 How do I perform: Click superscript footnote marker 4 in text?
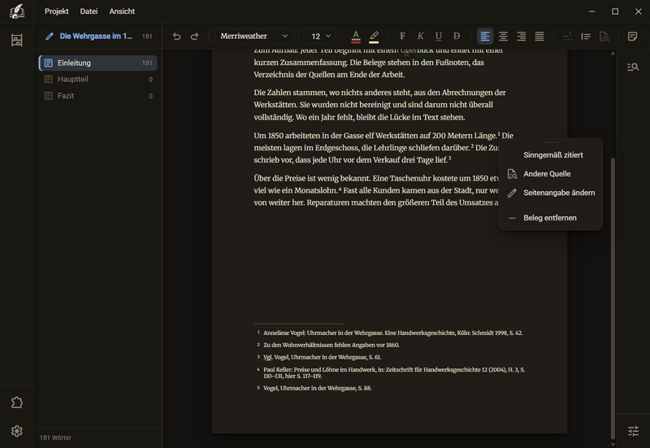(x=340, y=189)
